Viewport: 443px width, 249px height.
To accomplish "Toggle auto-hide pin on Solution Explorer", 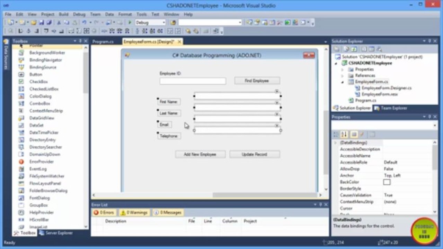I will click(x=429, y=41).
